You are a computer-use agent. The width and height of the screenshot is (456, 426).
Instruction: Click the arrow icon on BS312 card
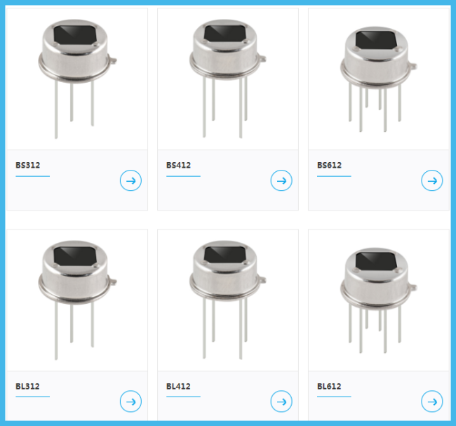(x=130, y=180)
